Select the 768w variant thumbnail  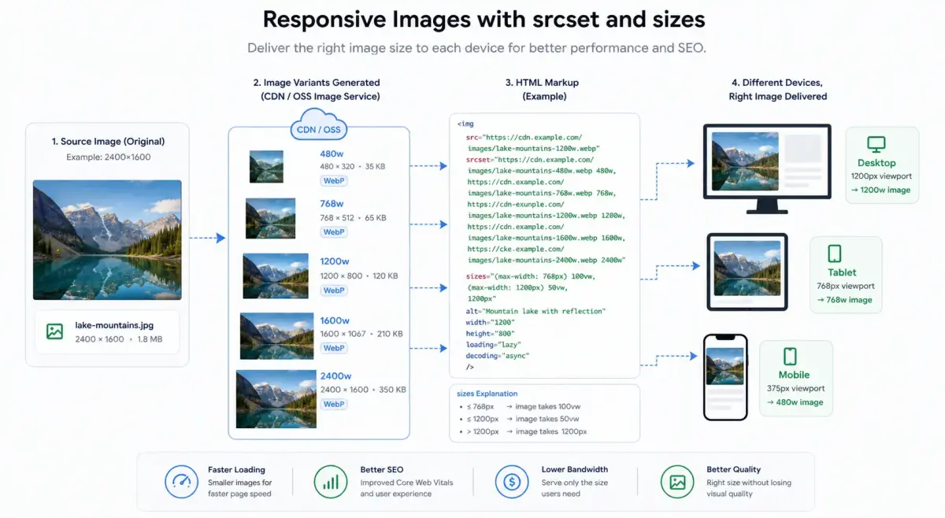point(271,219)
